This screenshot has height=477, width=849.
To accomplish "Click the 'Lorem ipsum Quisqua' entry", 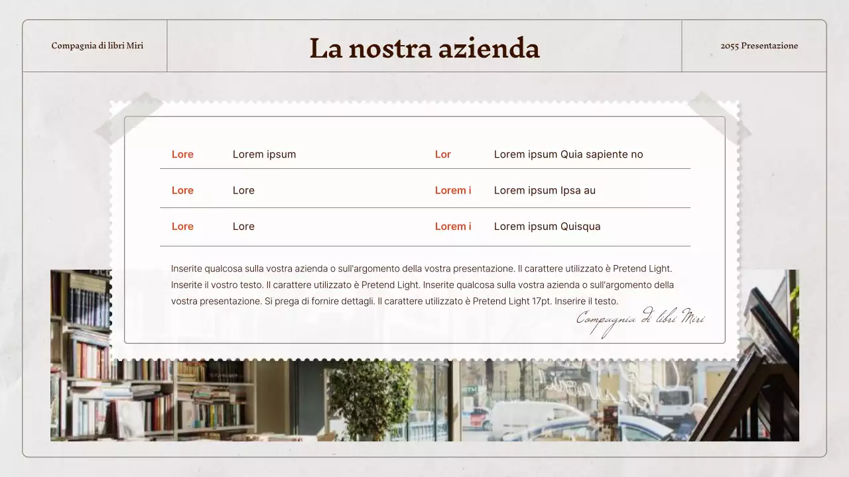I will [547, 226].
